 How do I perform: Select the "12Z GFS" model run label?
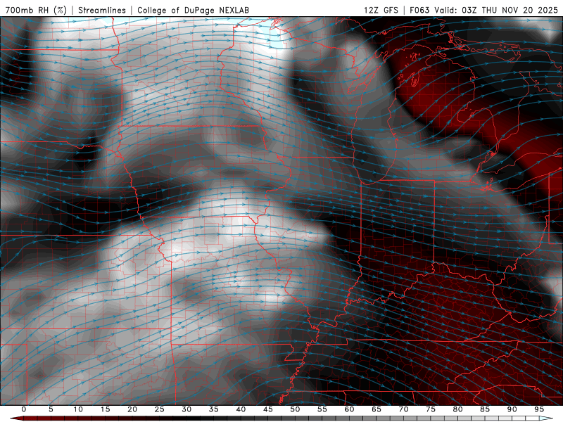click(381, 10)
